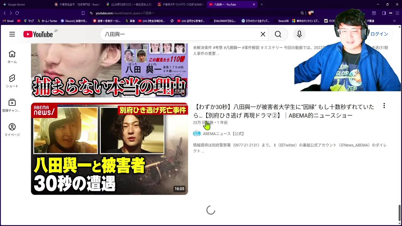Open a new browser tab
Viewport: 402px width, 226px height.
(262, 4)
